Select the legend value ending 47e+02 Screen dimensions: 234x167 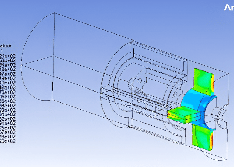tap(8, 74)
